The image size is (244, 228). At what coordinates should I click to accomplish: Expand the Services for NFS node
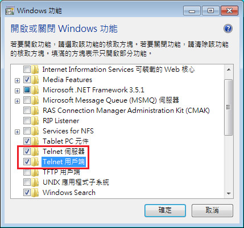click(17, 132)
